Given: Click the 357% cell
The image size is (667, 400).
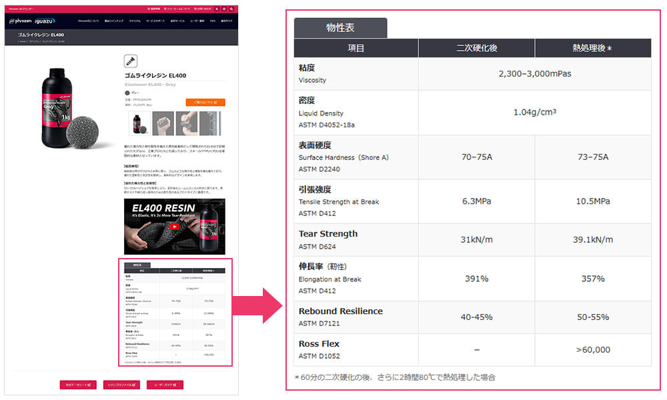Looking at the screenshot, I should pos(592,279).
